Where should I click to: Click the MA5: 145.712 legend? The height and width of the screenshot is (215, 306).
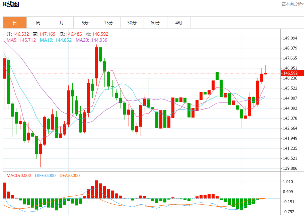21,40
